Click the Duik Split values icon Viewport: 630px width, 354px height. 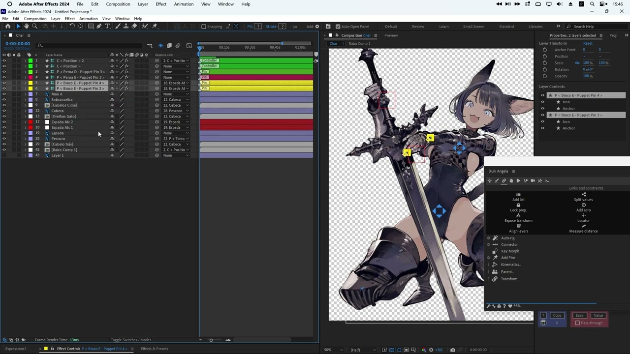point(584,194)
